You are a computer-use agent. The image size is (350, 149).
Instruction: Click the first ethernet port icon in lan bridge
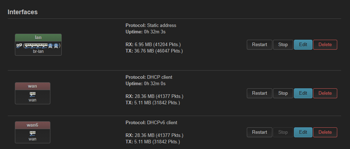[27, 45]
